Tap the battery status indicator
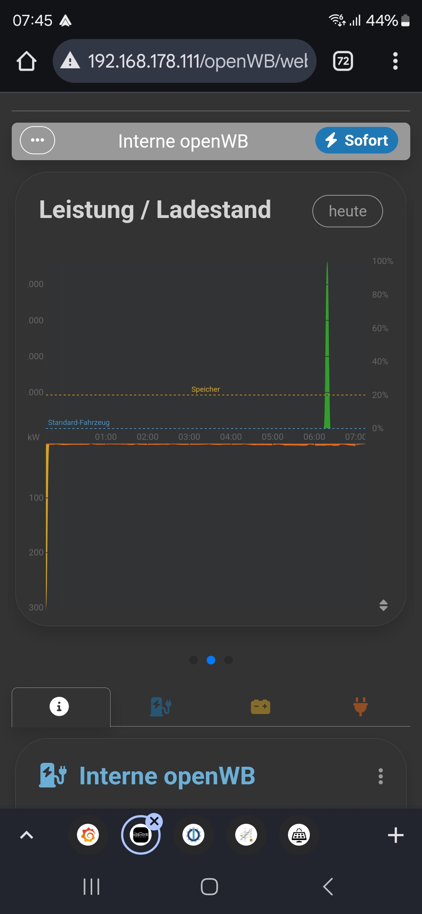The image size is (422, 914). tap(406, 20)
